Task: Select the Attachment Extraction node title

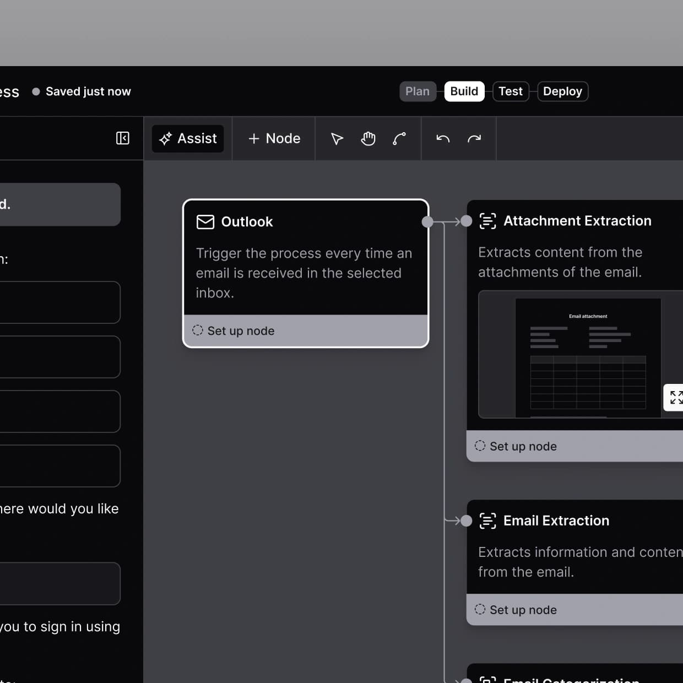Action: pos(577,221)
